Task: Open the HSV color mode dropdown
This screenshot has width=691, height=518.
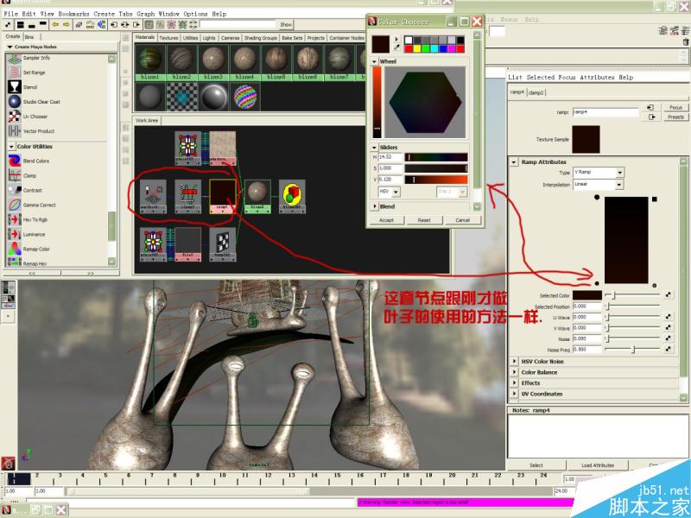Action: click(x=396, y=192)
